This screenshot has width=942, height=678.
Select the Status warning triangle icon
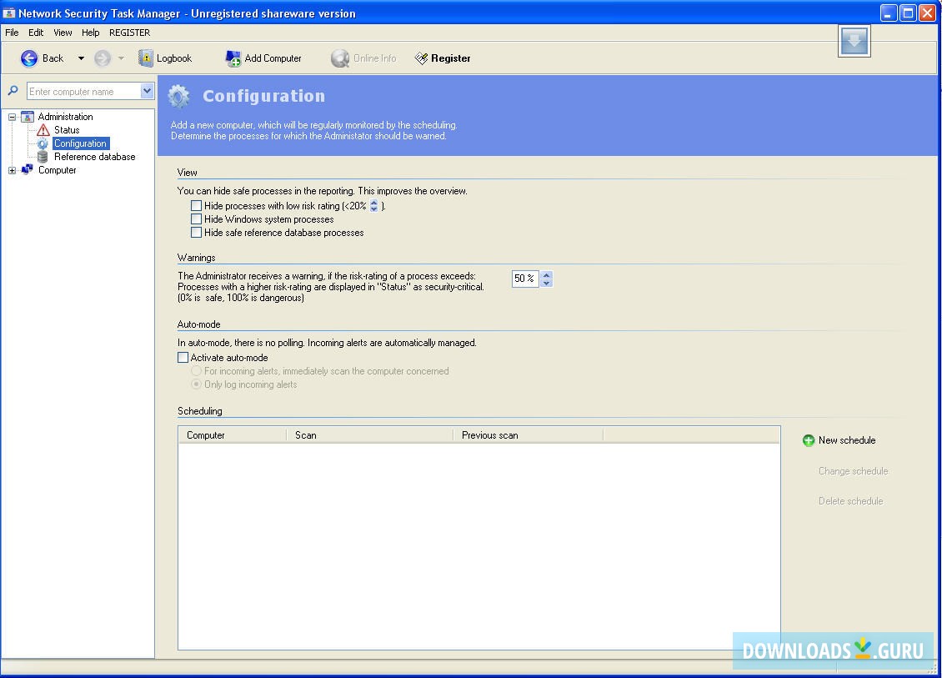(43, 130)
